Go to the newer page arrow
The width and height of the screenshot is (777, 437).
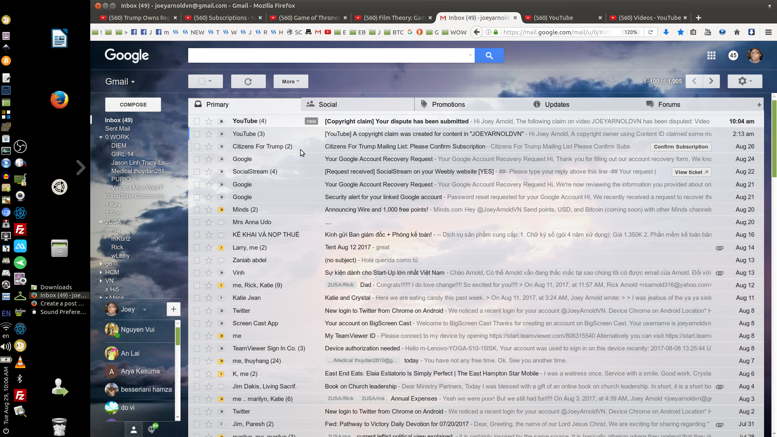coord(694,81)
